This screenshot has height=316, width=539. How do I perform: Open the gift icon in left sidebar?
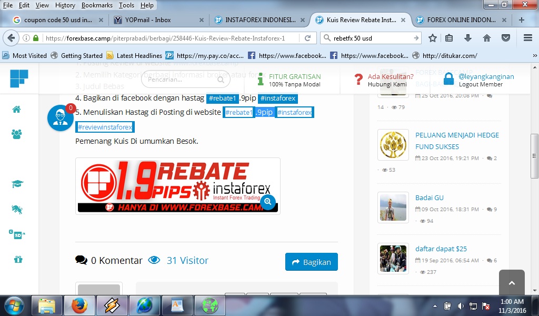pyautogui.click(x=18, y=260)
